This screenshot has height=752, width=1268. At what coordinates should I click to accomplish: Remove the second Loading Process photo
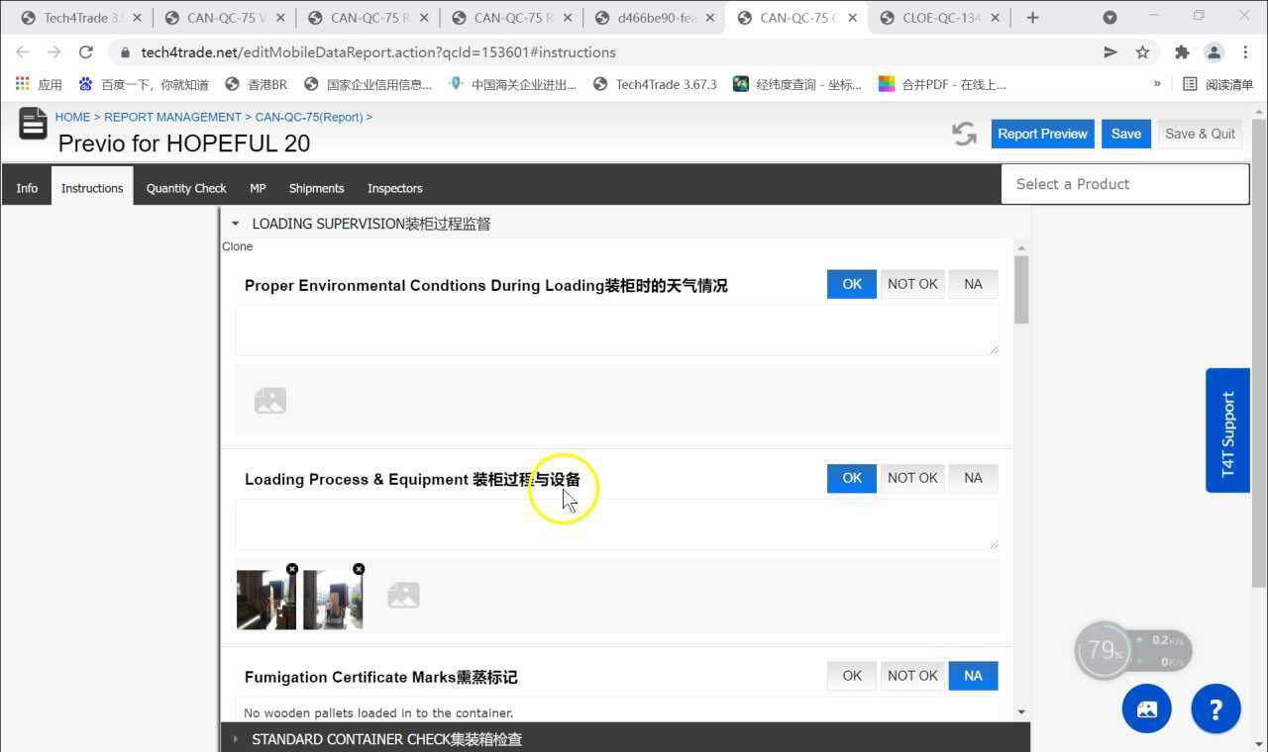[x=359, y=569]
